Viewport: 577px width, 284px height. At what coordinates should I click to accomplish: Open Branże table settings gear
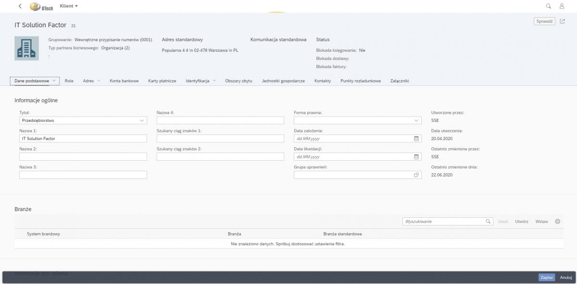[558, 222]
